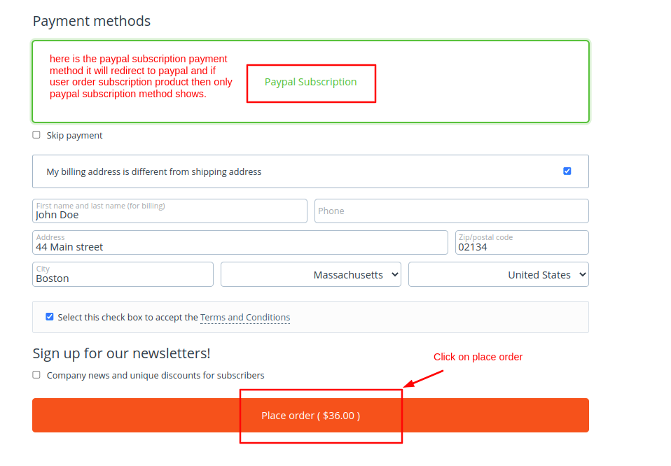Edit the Zip/postal code field
Image resolution: width=671 pixels, height=466 pixels.
(522, 242)
